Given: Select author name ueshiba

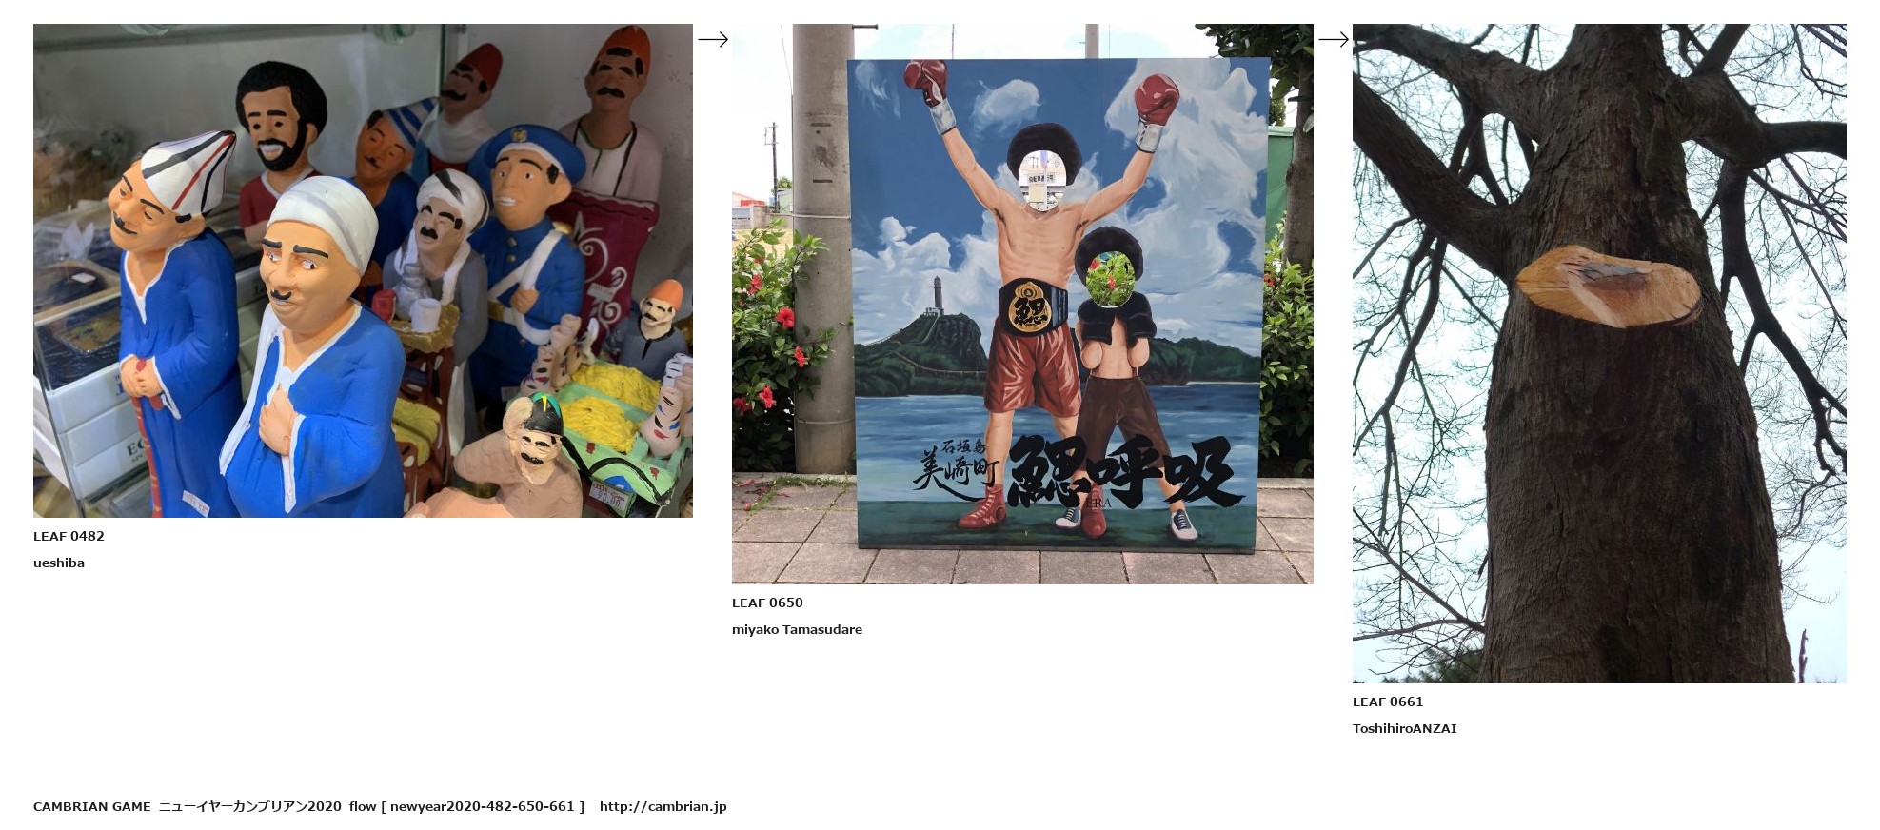Looking at the screenshot, I should pos(59,563).
